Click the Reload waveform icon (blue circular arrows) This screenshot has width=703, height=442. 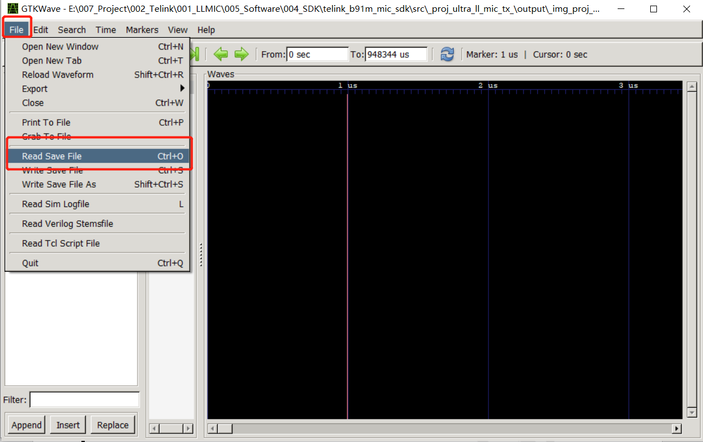(446, 54)
